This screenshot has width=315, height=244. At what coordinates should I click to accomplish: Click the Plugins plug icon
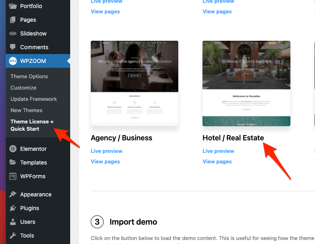(13, 208)
